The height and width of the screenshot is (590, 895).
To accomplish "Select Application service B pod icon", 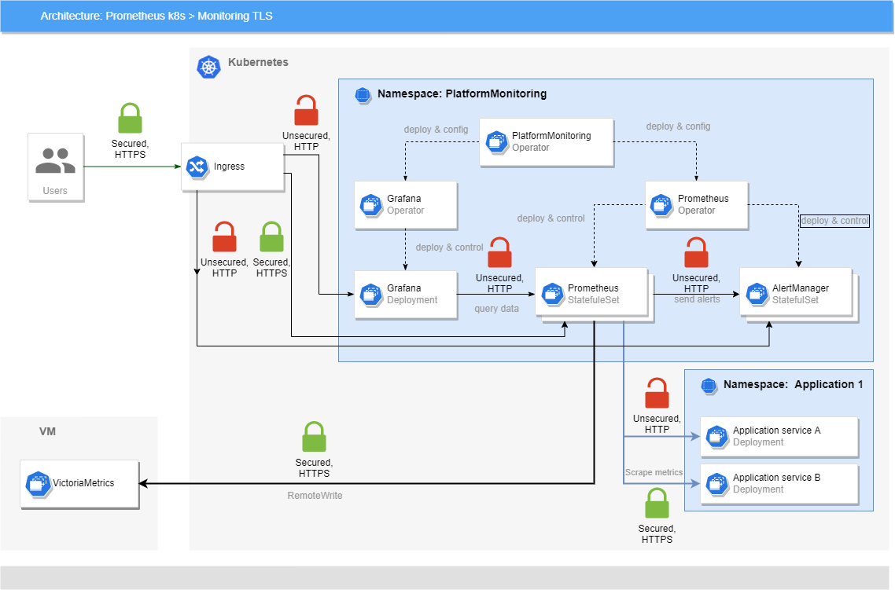I will coord(717,483).
